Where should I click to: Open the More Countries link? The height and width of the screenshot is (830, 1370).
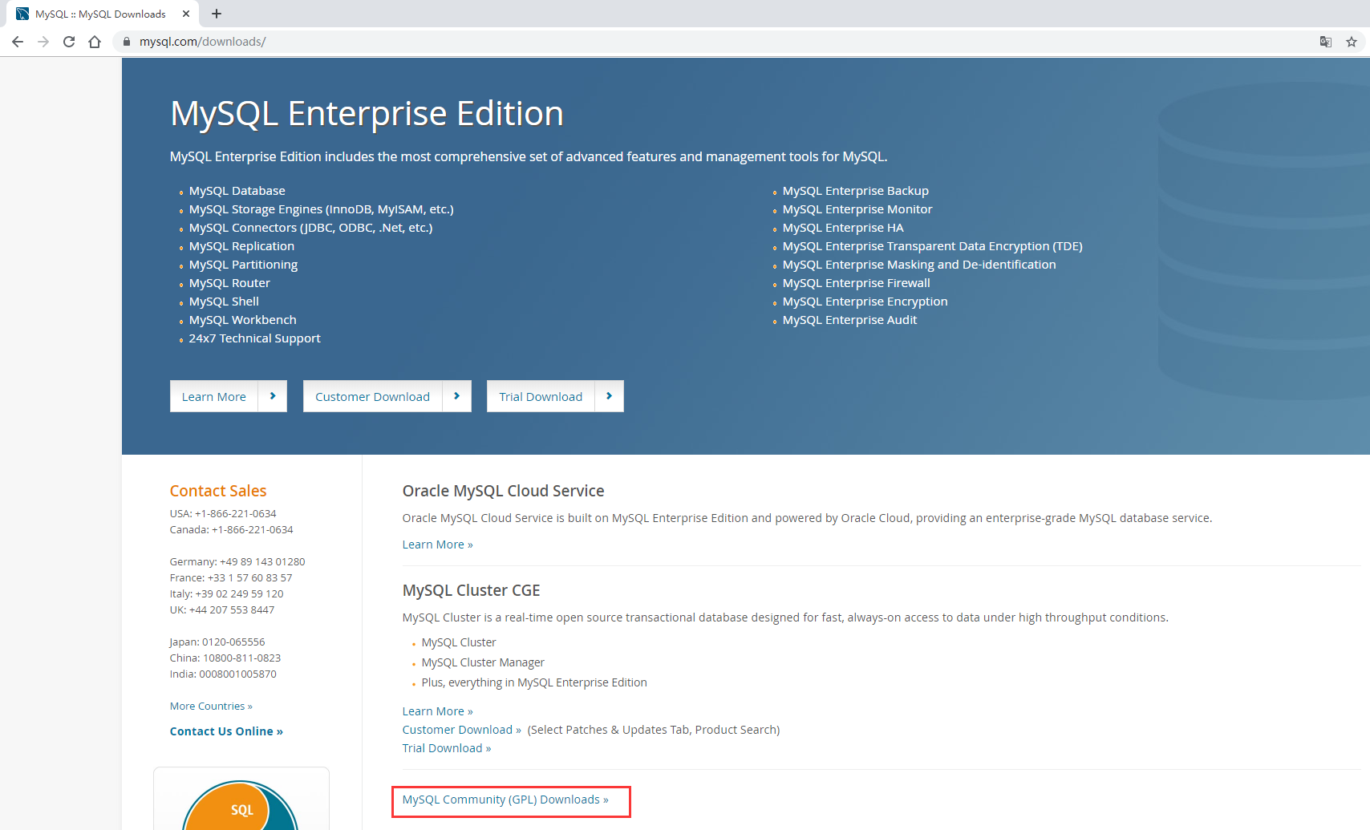211,706
